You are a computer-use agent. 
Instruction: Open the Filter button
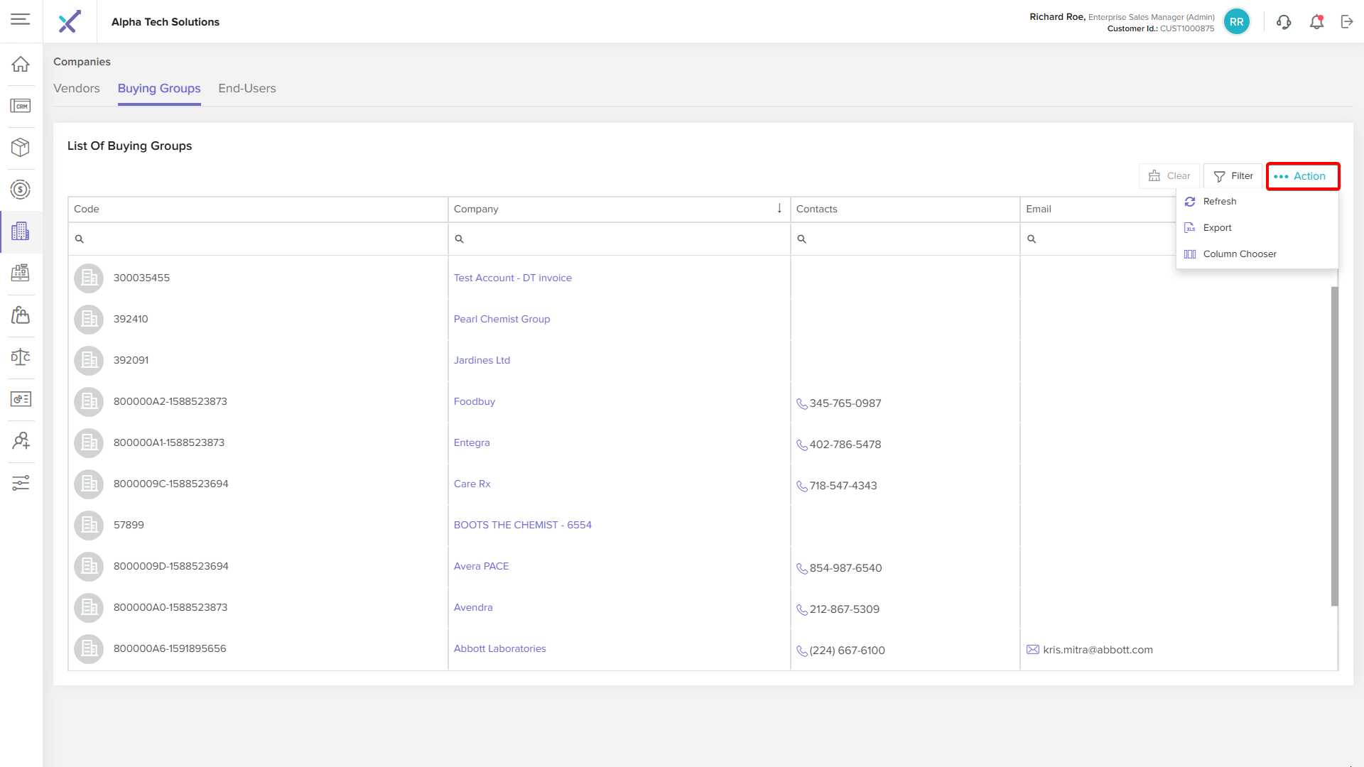1233,176
